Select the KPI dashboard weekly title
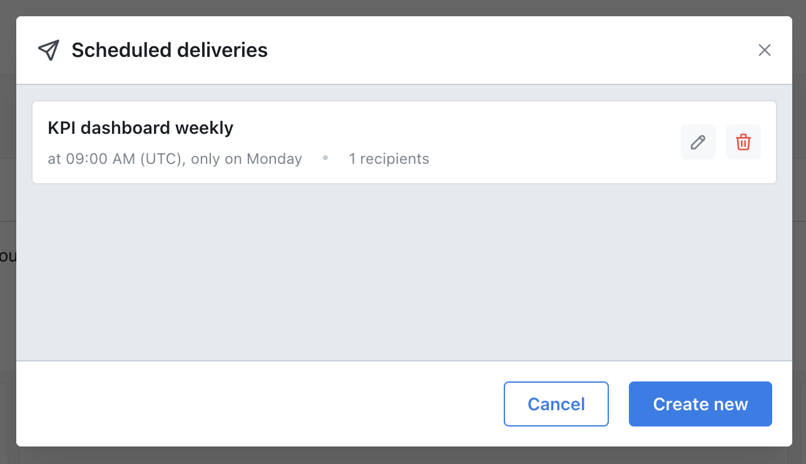 (140, 128)
